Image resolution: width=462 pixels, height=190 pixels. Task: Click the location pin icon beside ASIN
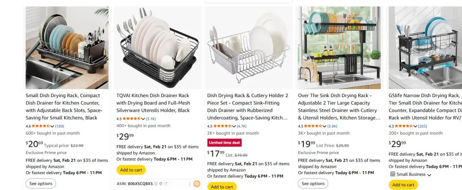(x=161, y=184)
